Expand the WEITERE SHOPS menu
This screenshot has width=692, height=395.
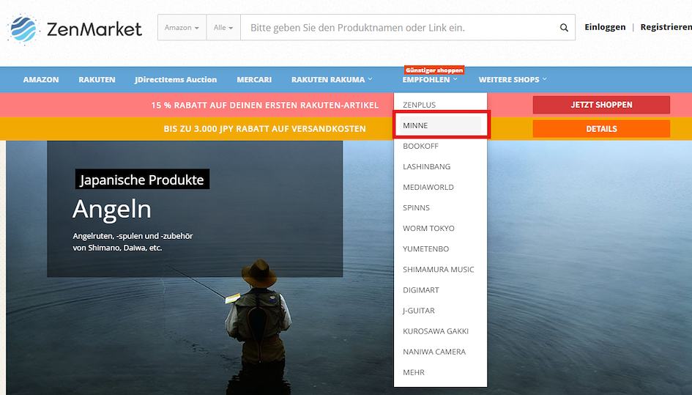[x=513, y=80]
